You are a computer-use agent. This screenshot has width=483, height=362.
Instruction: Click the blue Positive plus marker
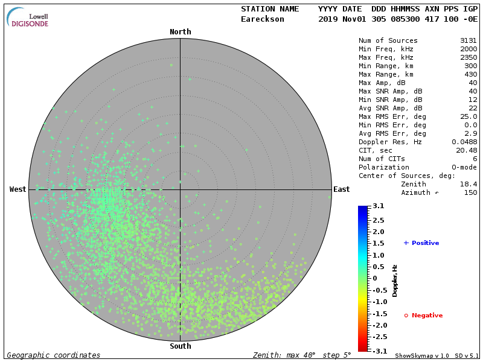point(406,243)
